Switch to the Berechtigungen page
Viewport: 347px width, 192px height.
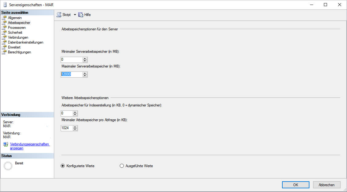click(x=19, y=52)
